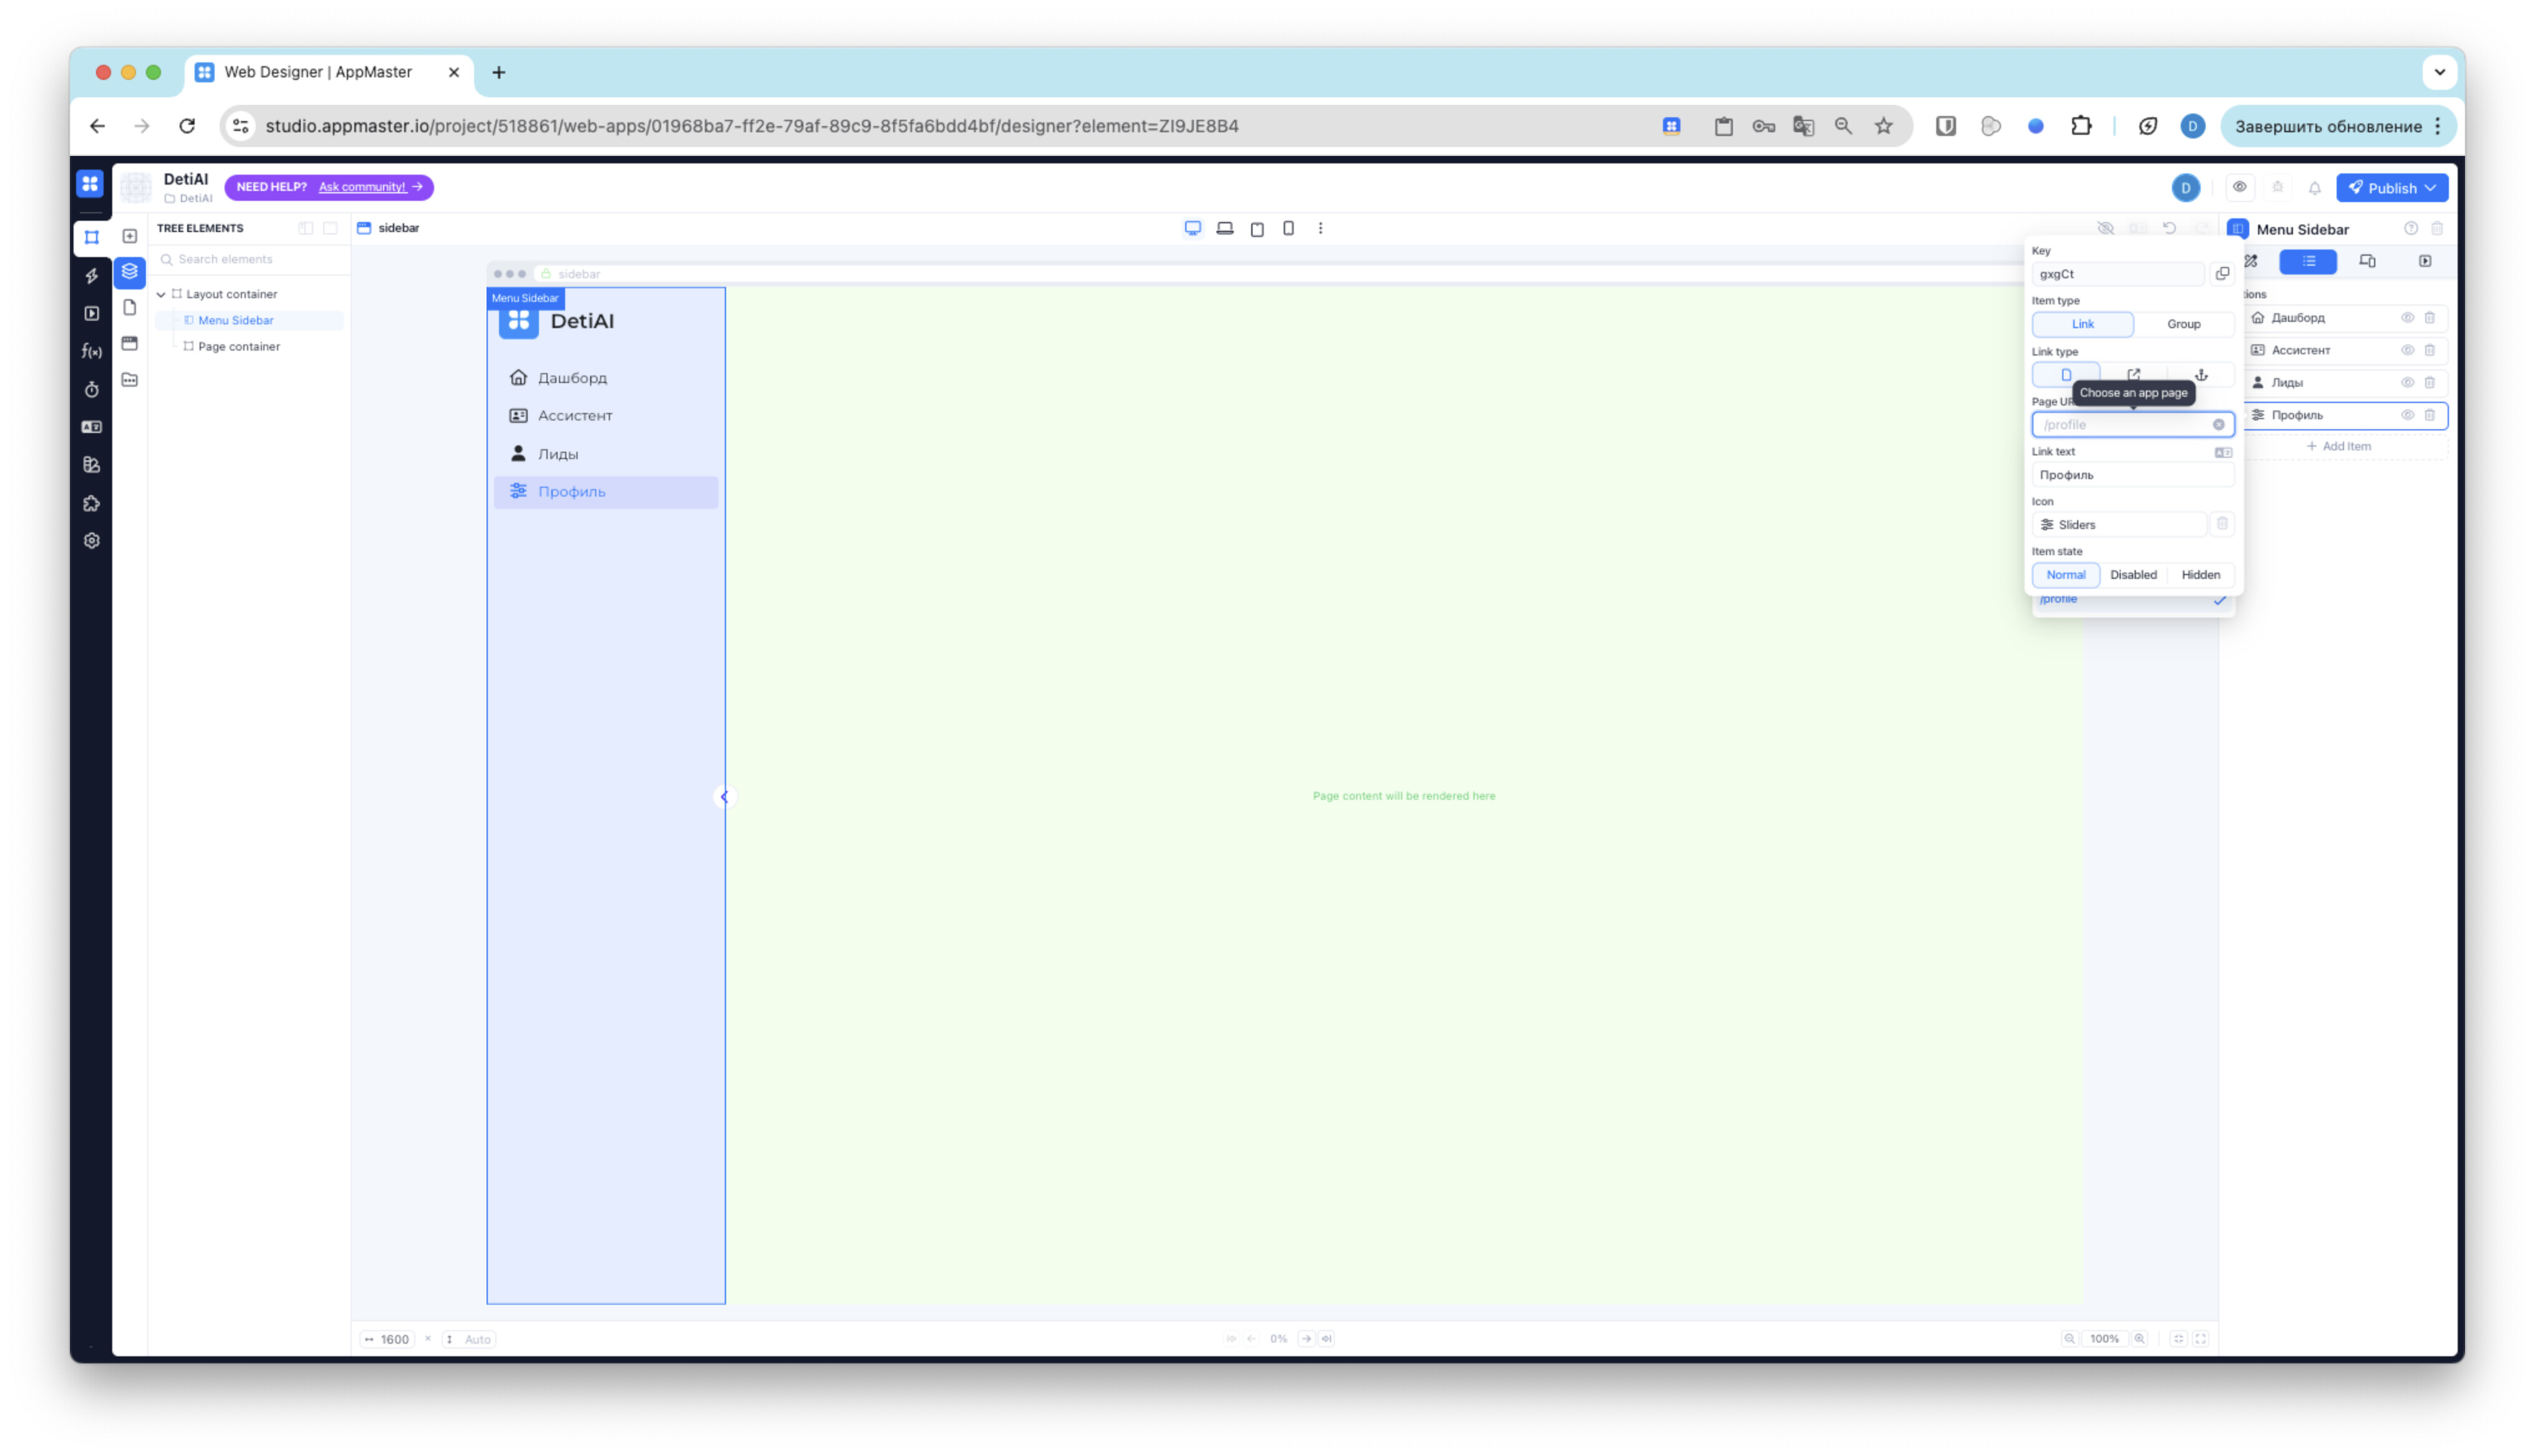Zoom out the canvas with minus magnifier

coord(2069,1339)
